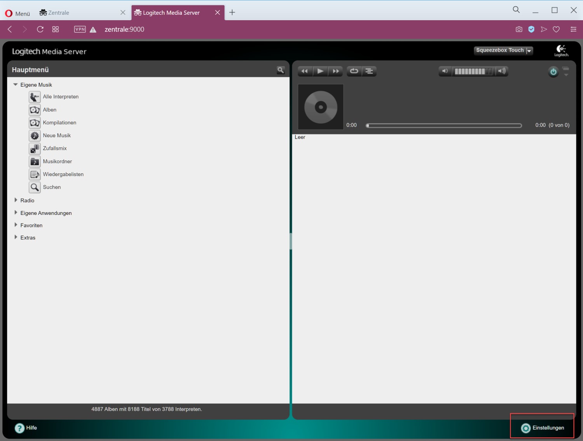The image size is (583, 441).
Task: Open Alle Interpreten artist icon
Action: [35, 97]
